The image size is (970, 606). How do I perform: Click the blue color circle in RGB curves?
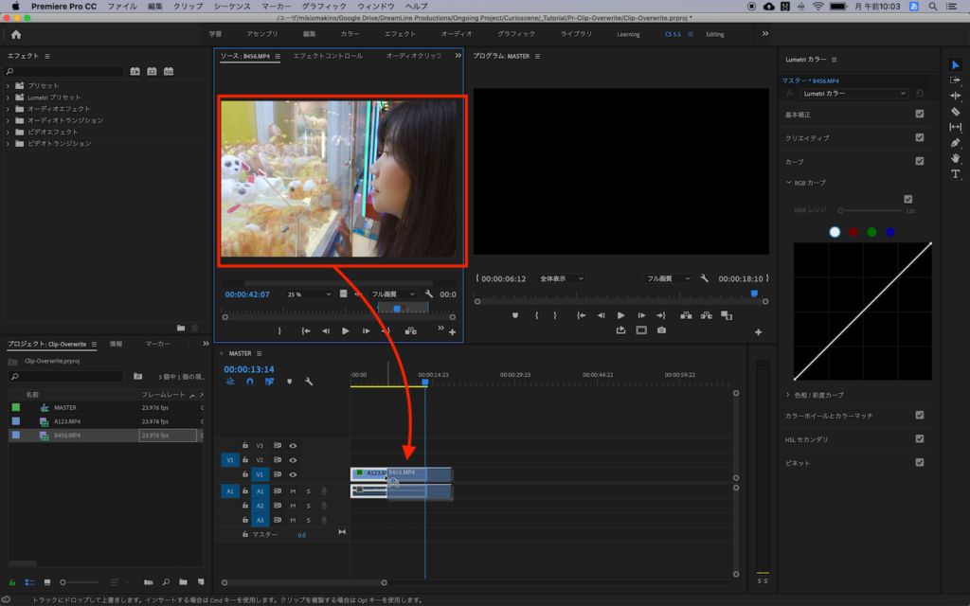pos(889,231)
